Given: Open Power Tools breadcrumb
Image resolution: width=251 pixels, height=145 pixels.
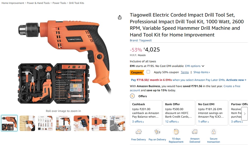Looking at the screenshot, I should 59,3.
